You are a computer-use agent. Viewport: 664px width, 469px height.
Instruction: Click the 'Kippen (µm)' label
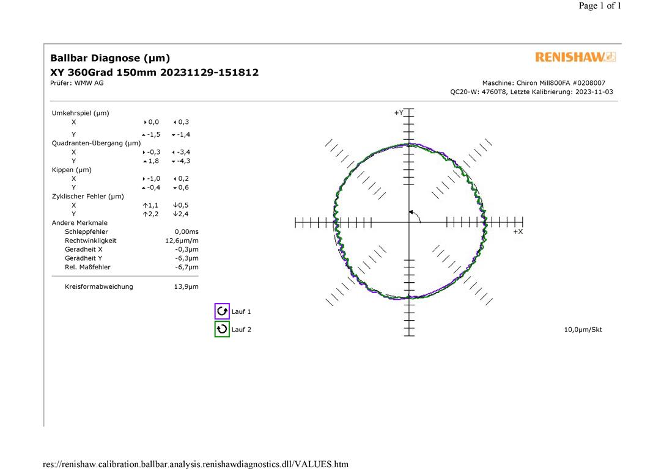[72, 170]
